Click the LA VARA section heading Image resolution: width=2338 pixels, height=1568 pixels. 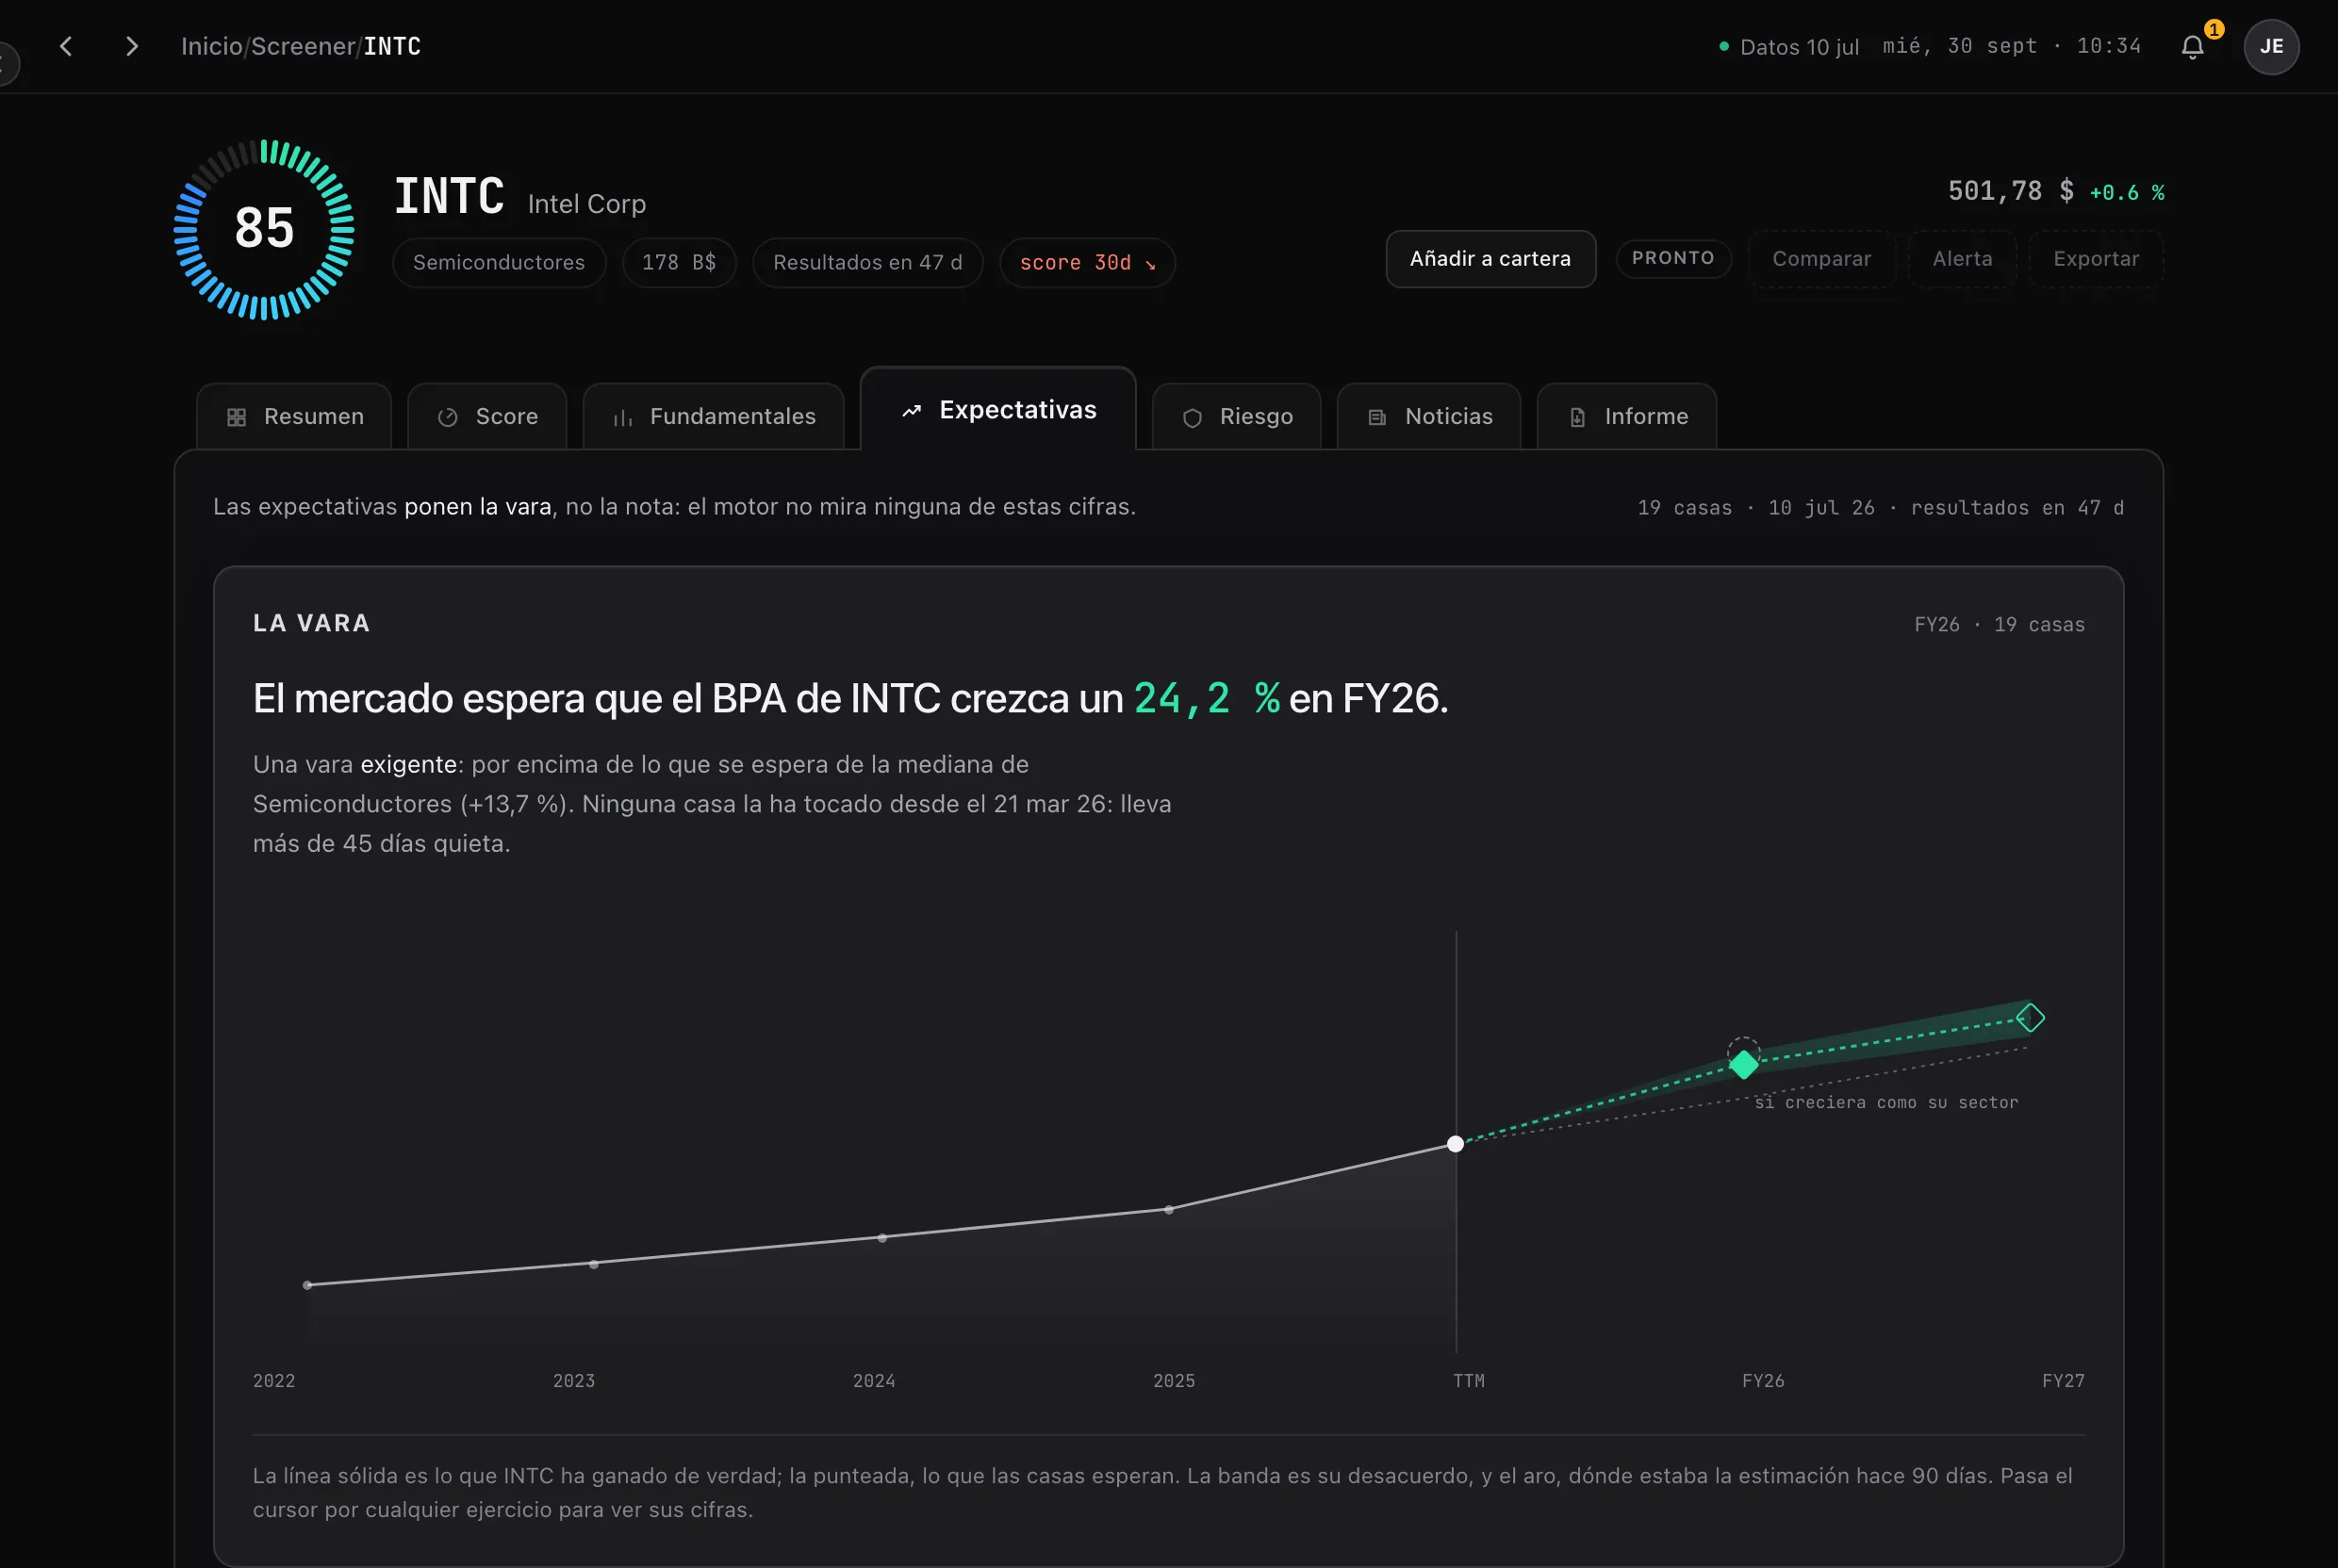[x=312, y=623]
